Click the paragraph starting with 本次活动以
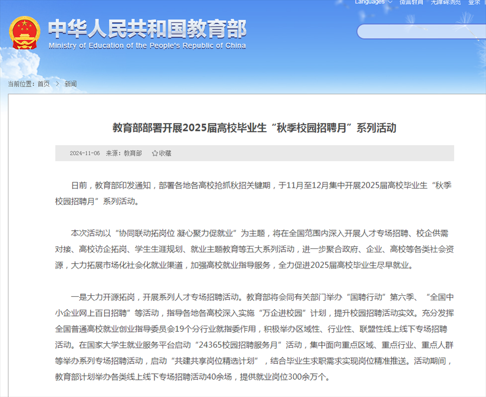486x397 pixels. 254,249
